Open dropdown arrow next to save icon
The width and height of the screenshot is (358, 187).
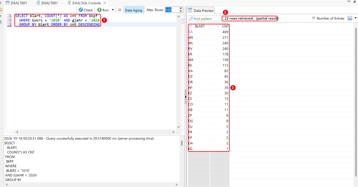click(356, 18)
